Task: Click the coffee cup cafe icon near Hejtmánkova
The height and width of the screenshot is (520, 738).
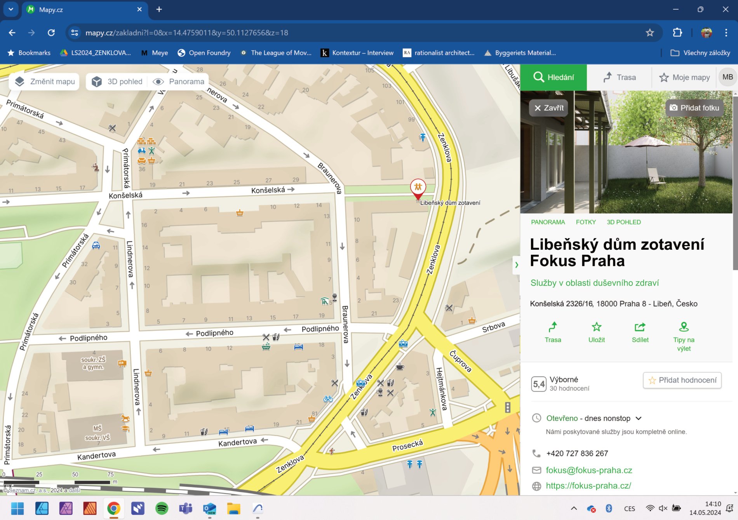Action: (400, 366)
